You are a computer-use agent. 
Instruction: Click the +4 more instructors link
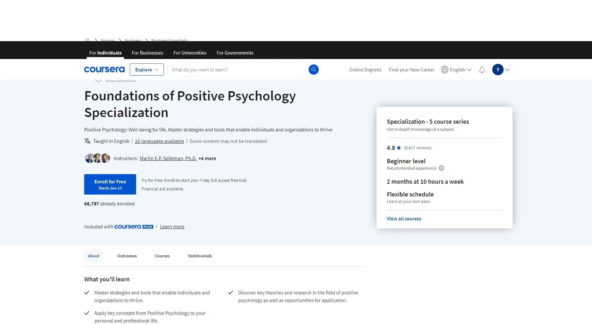point(207,158)
